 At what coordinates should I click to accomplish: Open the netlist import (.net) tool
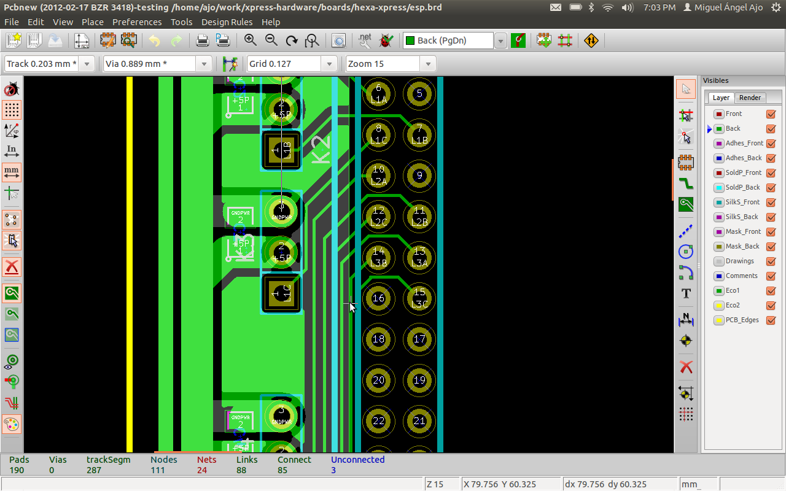pos(365,41)
